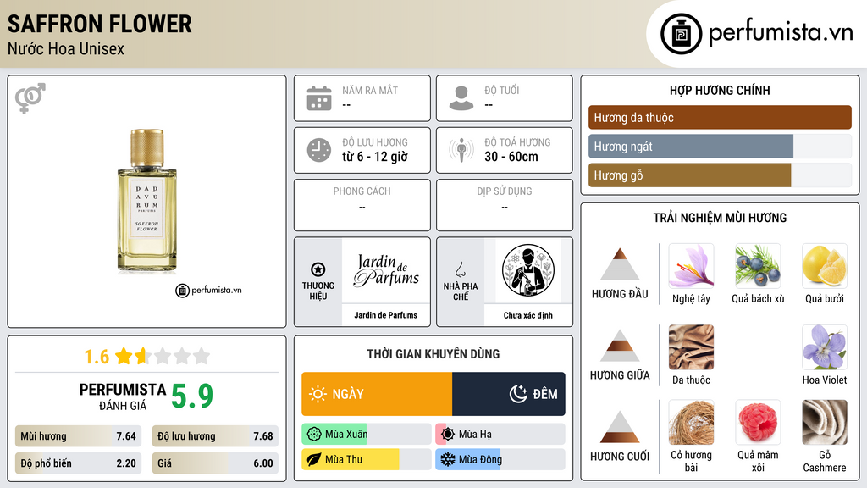The width and height of the screenshot is (867, 488).
Task: Click the unisex gender symbol icon
Action: [x=30, y=98]
